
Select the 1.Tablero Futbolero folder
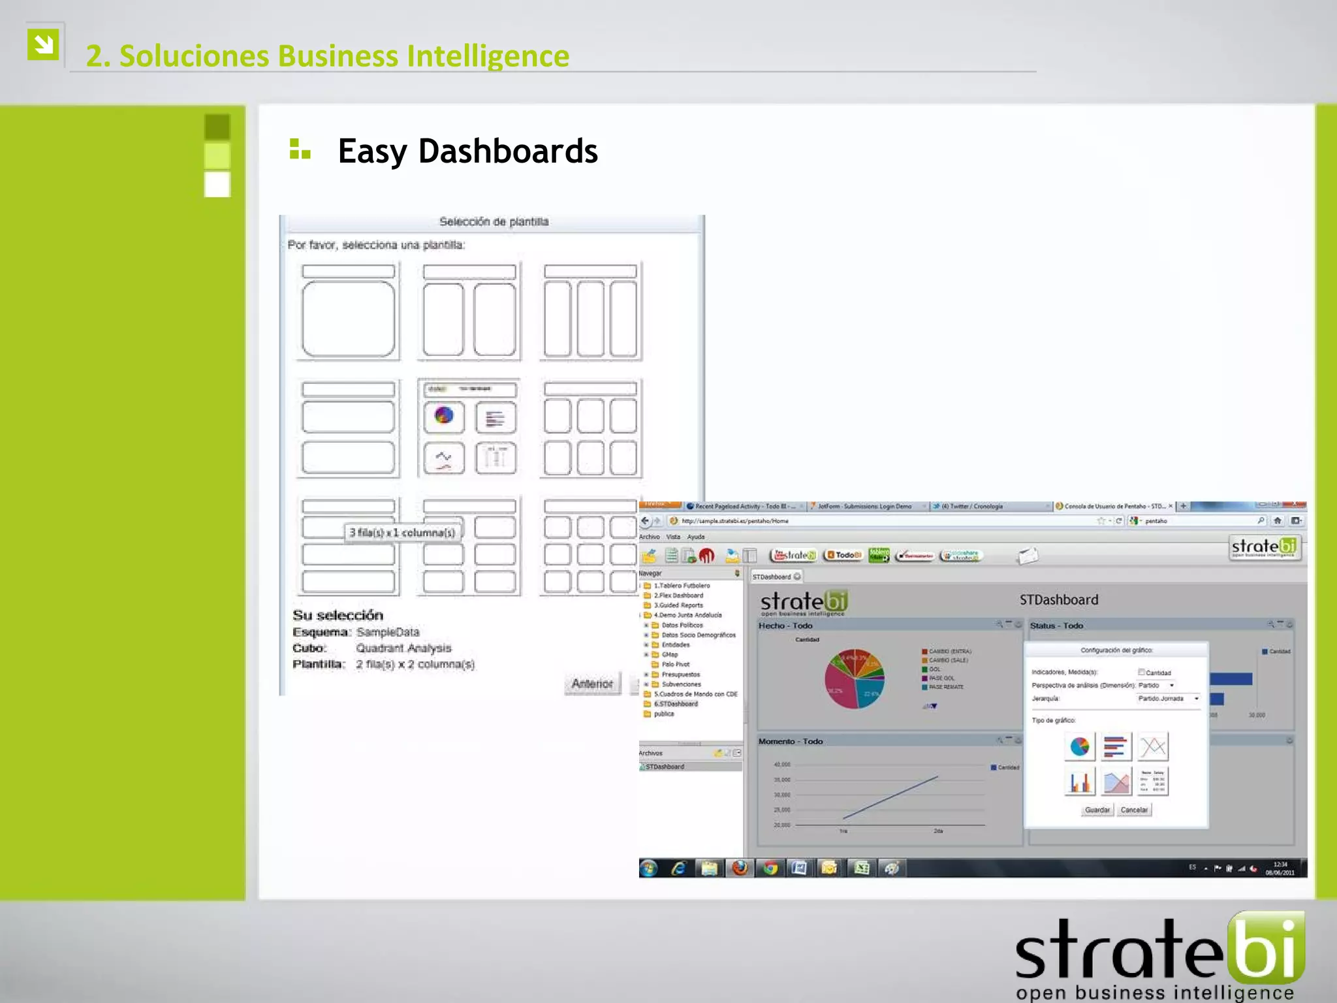click(x=676, y=586)
